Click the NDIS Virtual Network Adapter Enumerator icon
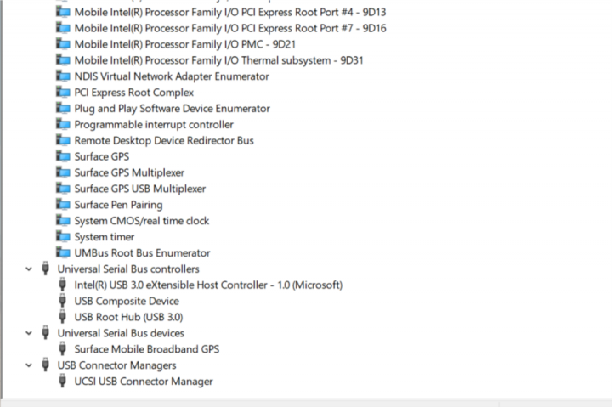This screenshot has width=612, height=407. click(x=63, y=76)
